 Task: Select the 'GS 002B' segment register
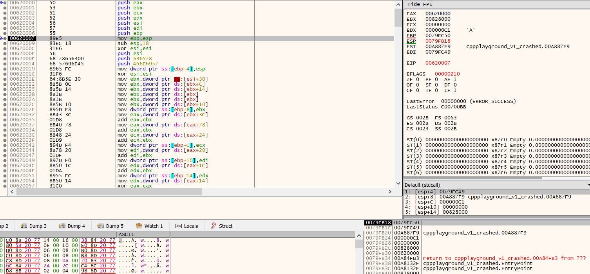click(417, 118)
